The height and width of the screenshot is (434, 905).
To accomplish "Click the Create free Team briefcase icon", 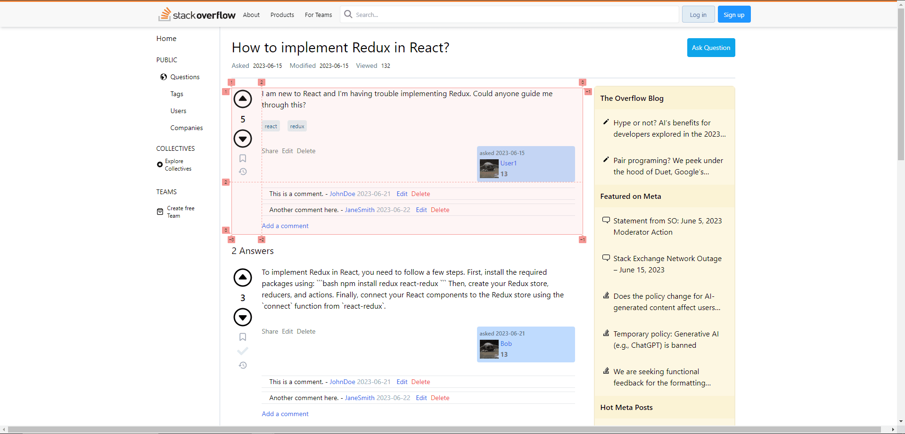I will (x=160, y=212).
